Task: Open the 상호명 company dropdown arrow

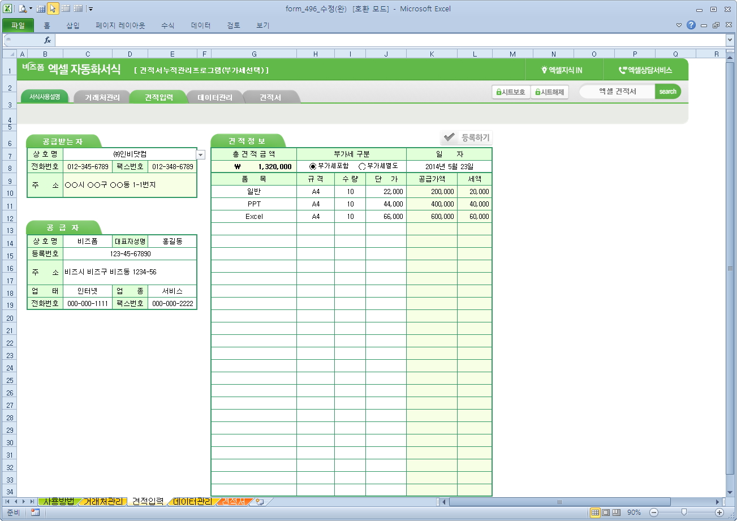Action: click(201, 154)
